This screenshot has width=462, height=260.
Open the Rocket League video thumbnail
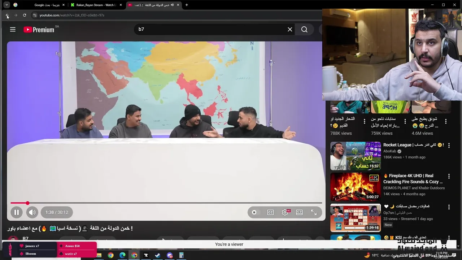(x=356, y=156)
